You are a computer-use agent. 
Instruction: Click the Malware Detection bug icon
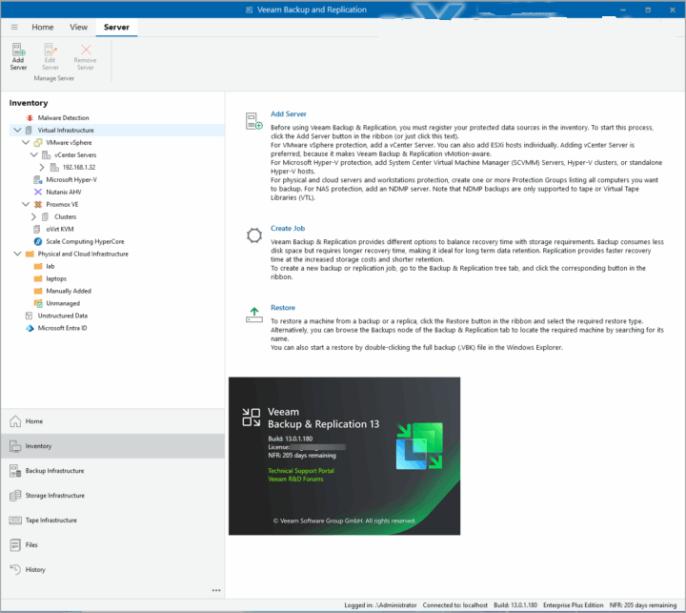[30, 118]
